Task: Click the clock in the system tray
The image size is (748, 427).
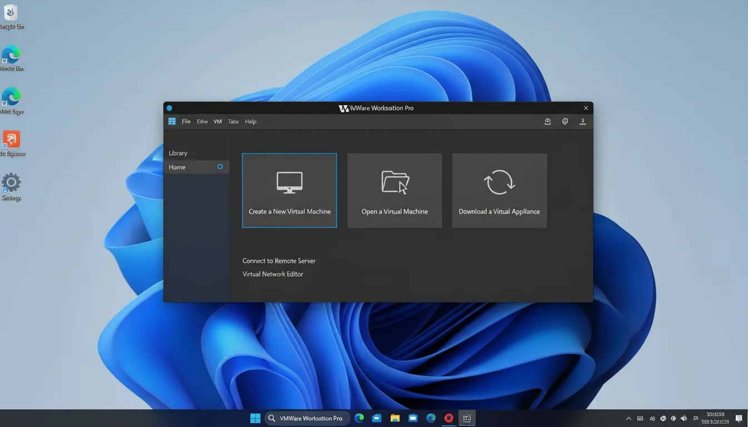Action: (x=715, y=418)
